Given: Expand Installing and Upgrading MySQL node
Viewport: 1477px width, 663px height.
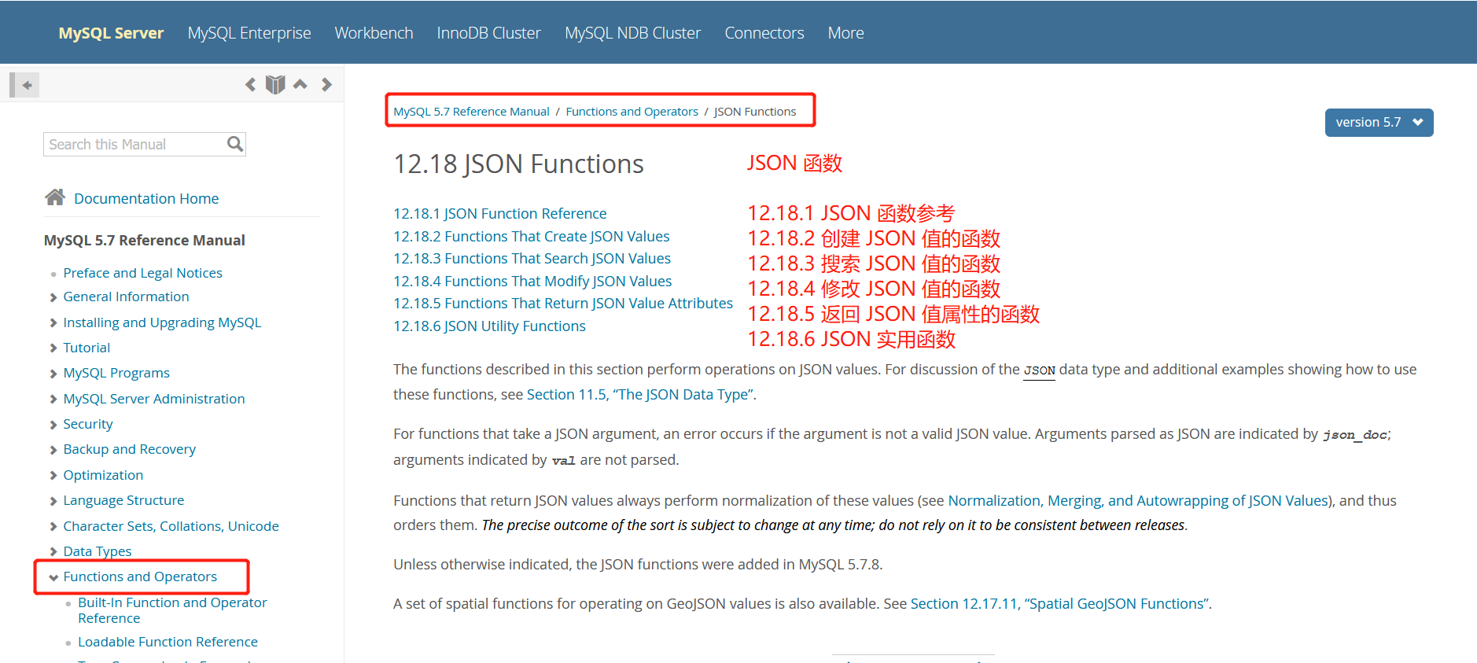Looking at the screenshot, I should pos(53,323).
